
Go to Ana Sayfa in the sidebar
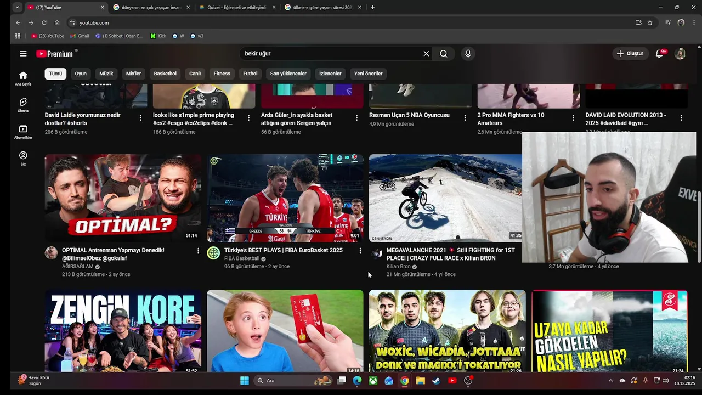click(23, 78)
